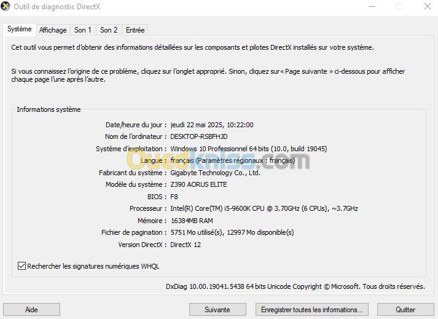Click the DirectX 12 version value
This screenshot has height=319, width=438.
pos(186,245)
